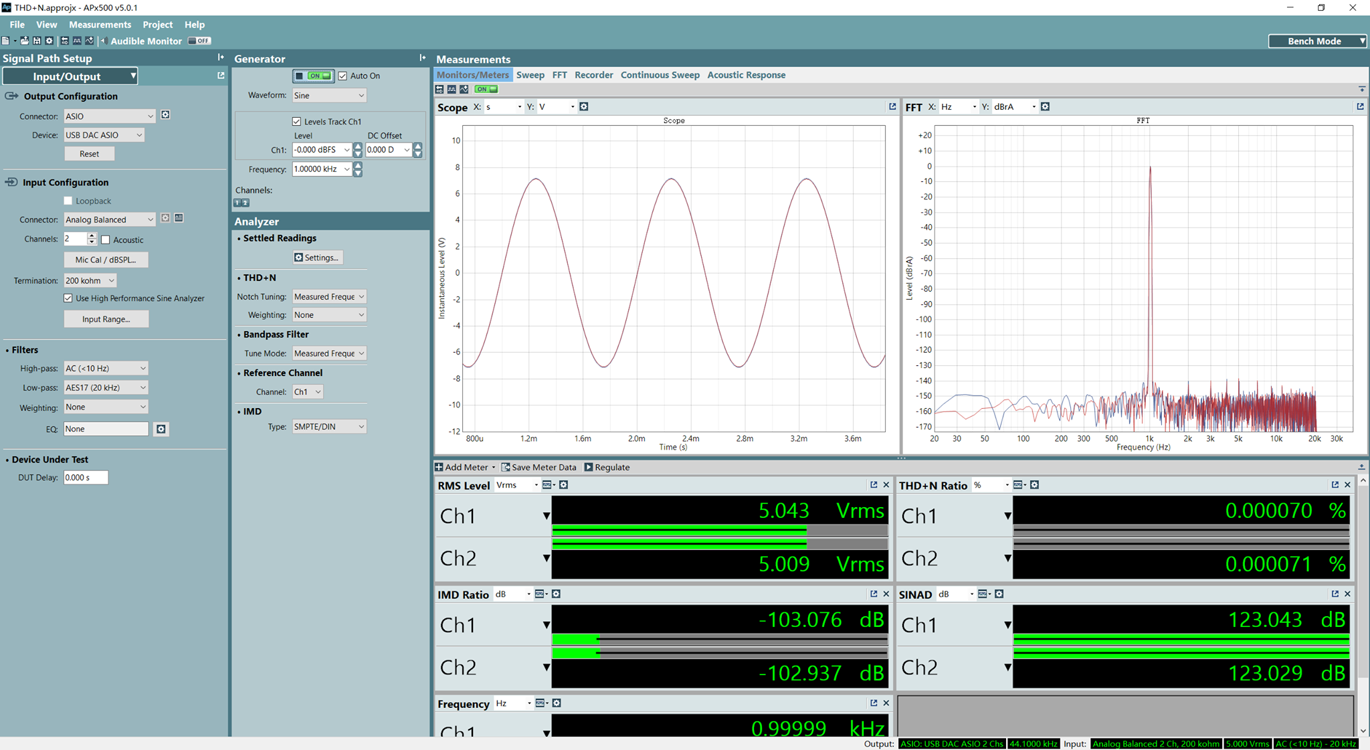Check the Acoustic checkbox
This screenshot has height=750, width=1370.
click(105, 240)
